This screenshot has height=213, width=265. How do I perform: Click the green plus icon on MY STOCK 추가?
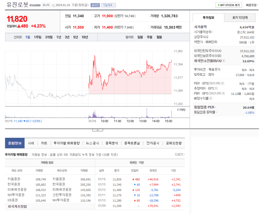[x=219, y=5]
